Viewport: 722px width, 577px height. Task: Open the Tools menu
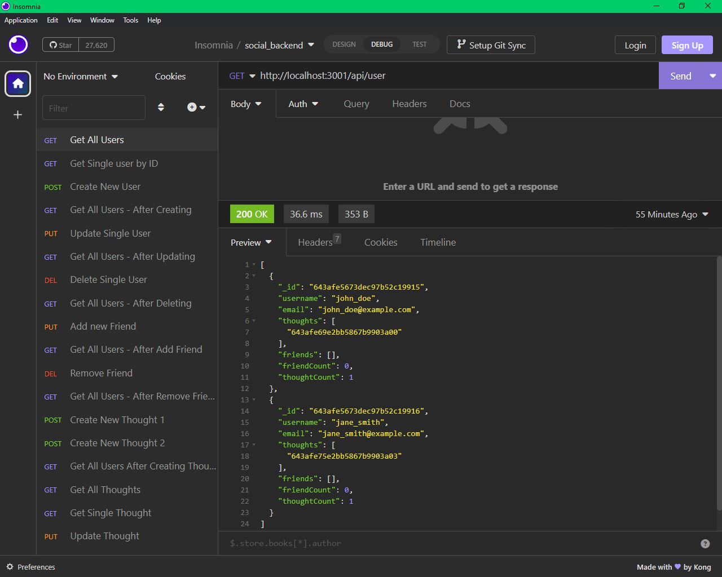point(131,20)
